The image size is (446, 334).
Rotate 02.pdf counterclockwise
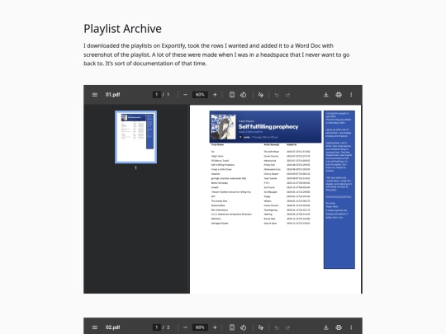[243, 327]
